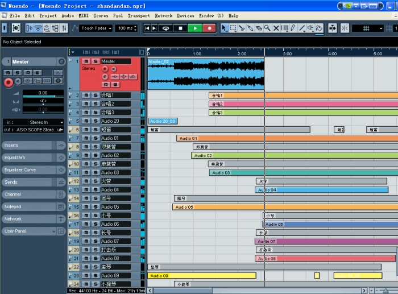Image resolution: width=398 pixels, height=294 pixels.
Task: Toggle Snap to zero crossing
Action: [x=345, y=28]
